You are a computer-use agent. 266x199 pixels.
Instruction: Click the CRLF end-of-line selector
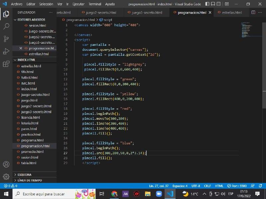click(x=207, y=186)
